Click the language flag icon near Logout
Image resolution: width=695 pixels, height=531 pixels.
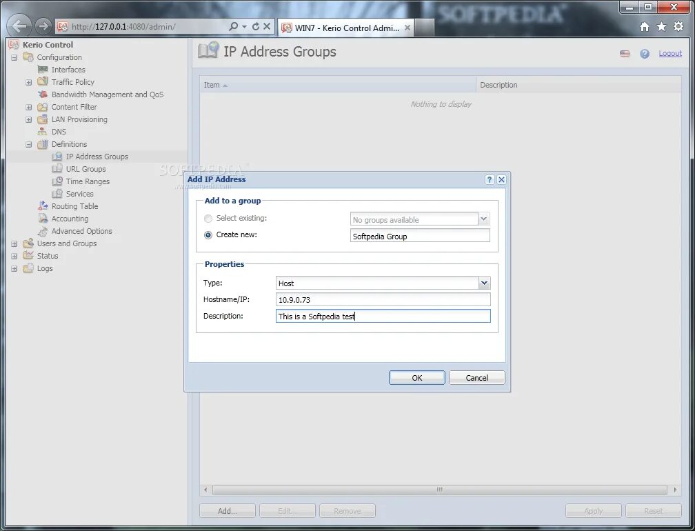(625, 54)
